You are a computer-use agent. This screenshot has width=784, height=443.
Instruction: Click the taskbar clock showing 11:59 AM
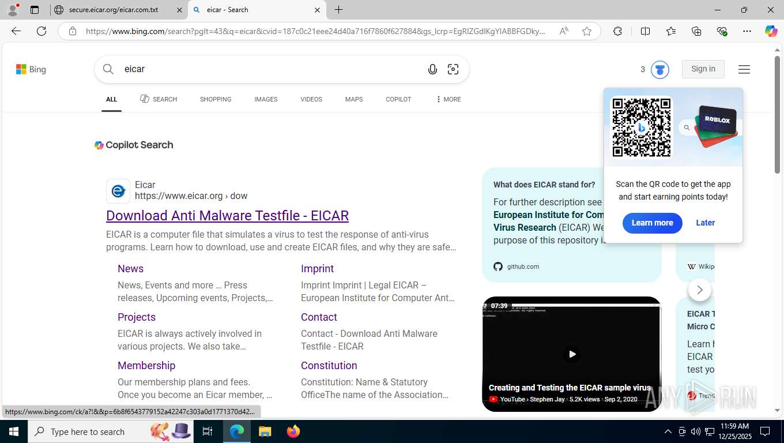tap(735, 431)
